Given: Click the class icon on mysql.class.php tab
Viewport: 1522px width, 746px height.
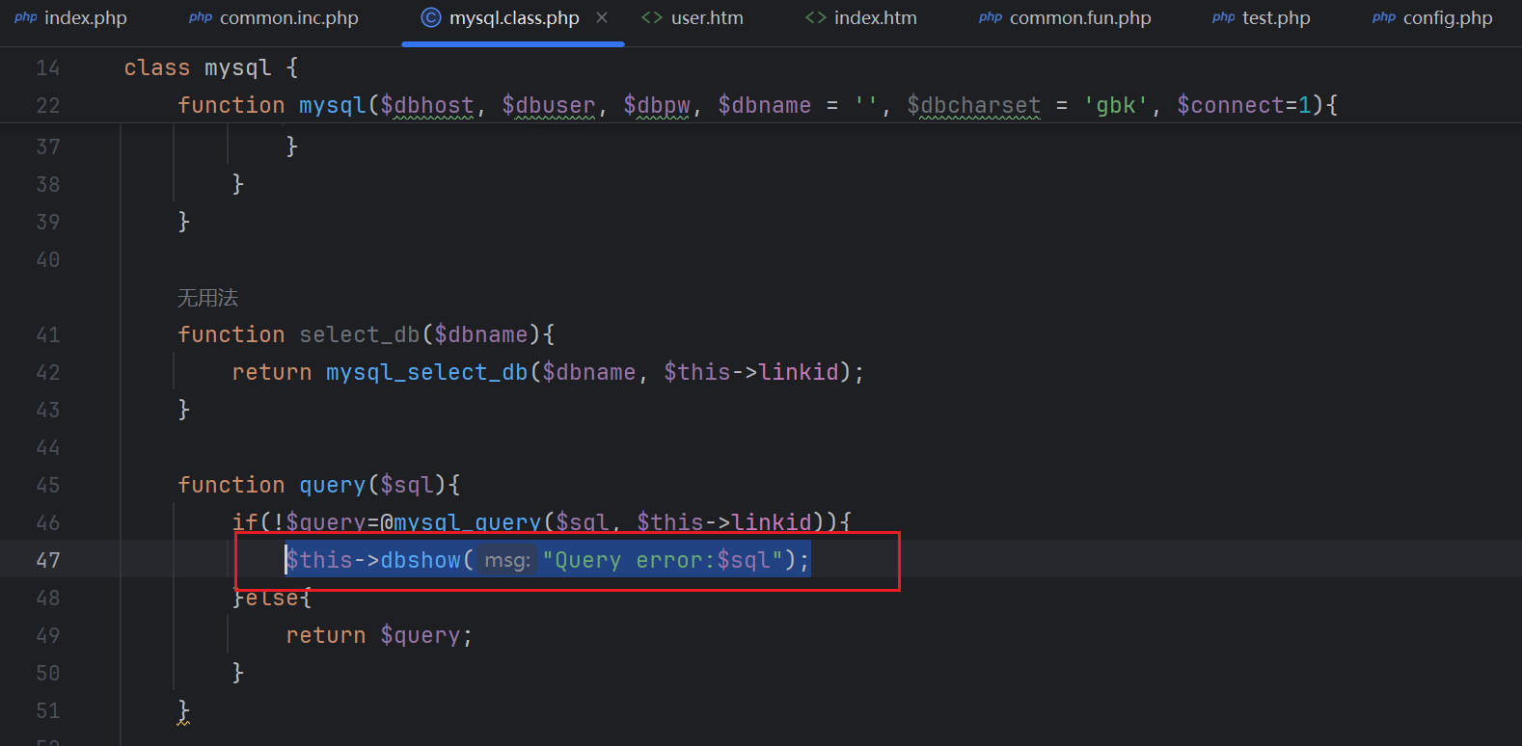Looking at the screenshot, I should coord(431,17).
